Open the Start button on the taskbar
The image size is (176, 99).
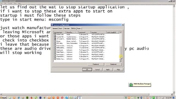tap(3, 98)
